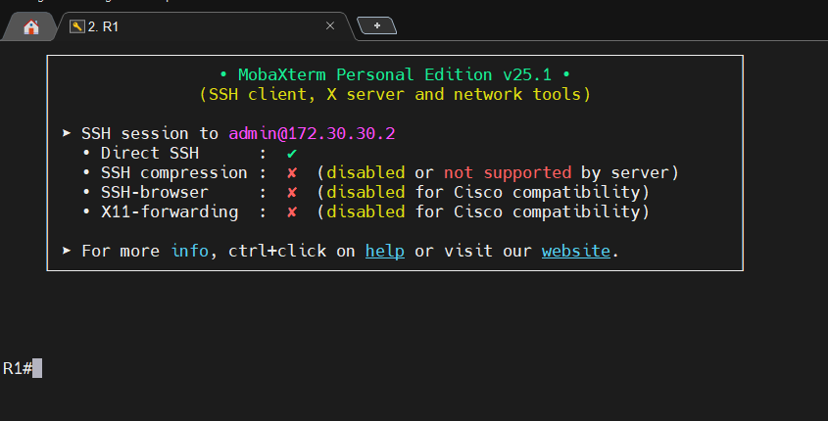Click the red X beside X11-forwarding
Viewport: 828px width, 421px height.
[x=291, y=212]
